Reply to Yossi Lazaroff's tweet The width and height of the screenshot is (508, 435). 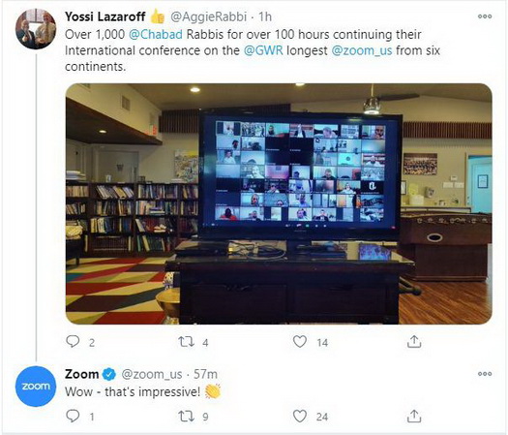click(73, 341)
